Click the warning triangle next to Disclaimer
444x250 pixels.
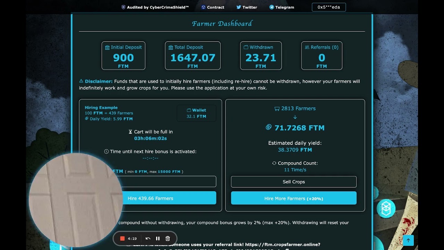(81, 81)
